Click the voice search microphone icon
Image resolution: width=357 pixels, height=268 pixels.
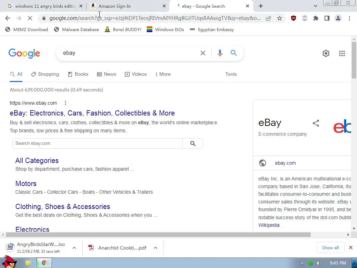point(220,53)
